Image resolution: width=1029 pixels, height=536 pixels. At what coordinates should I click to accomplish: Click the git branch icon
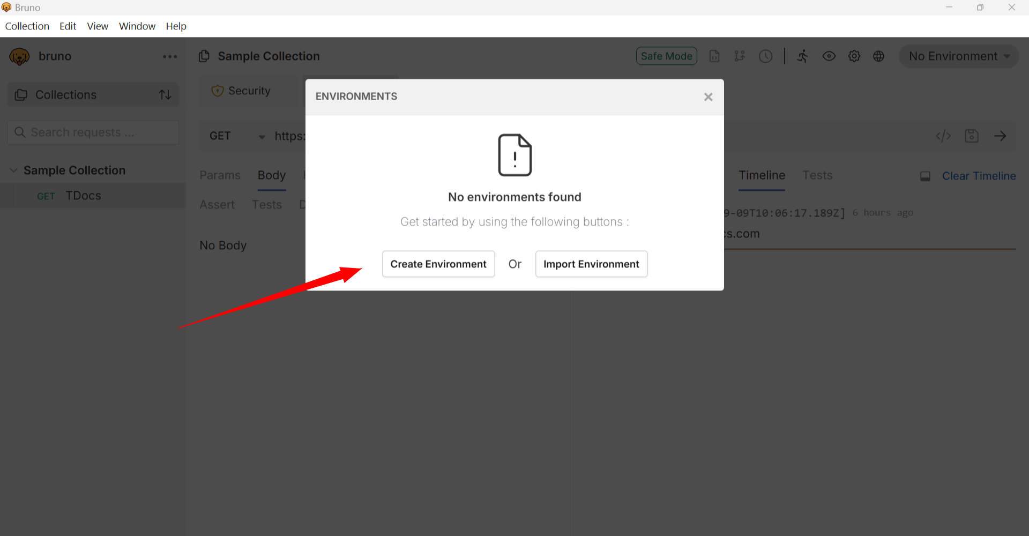pos(740,56)
